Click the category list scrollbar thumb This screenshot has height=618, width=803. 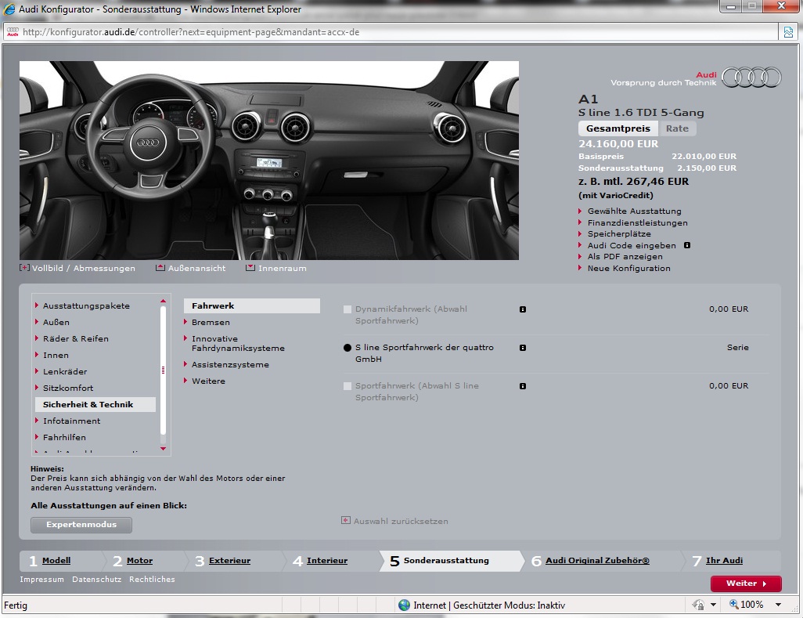[x=163, y=370]
